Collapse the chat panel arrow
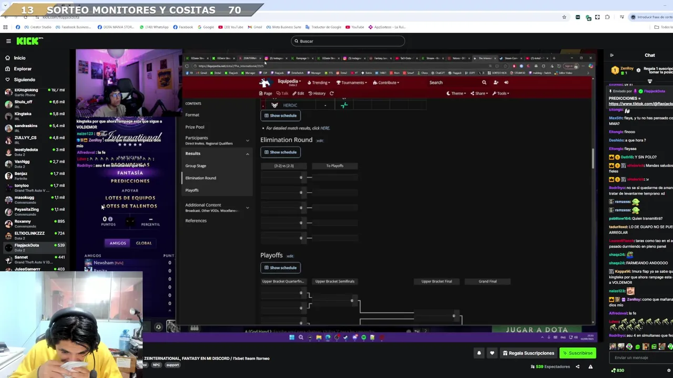 pos(611,55)
